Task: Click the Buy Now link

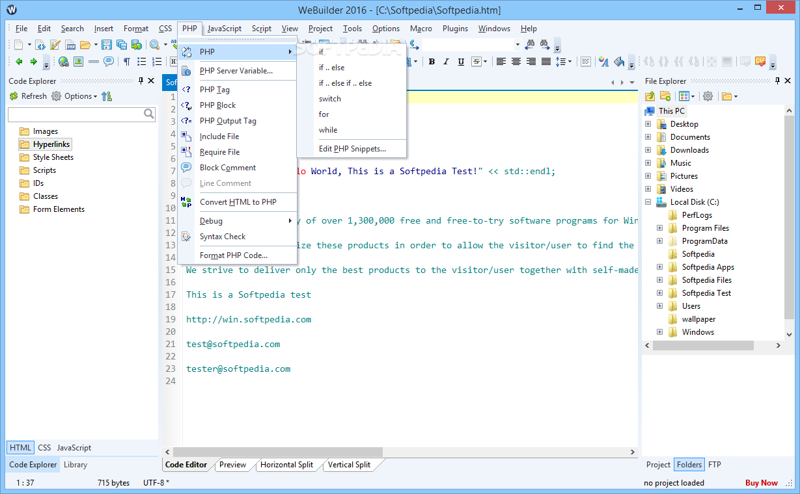Action: click(762, 483)
